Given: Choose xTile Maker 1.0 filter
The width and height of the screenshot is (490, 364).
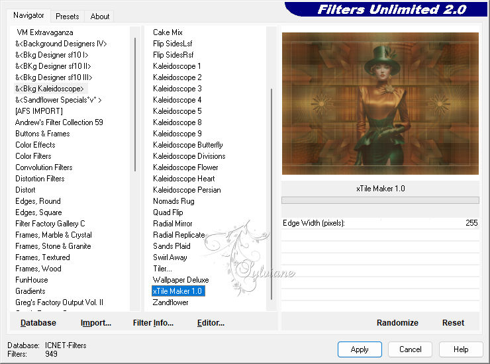Looking at the screenshot, I should pos(178,291).
